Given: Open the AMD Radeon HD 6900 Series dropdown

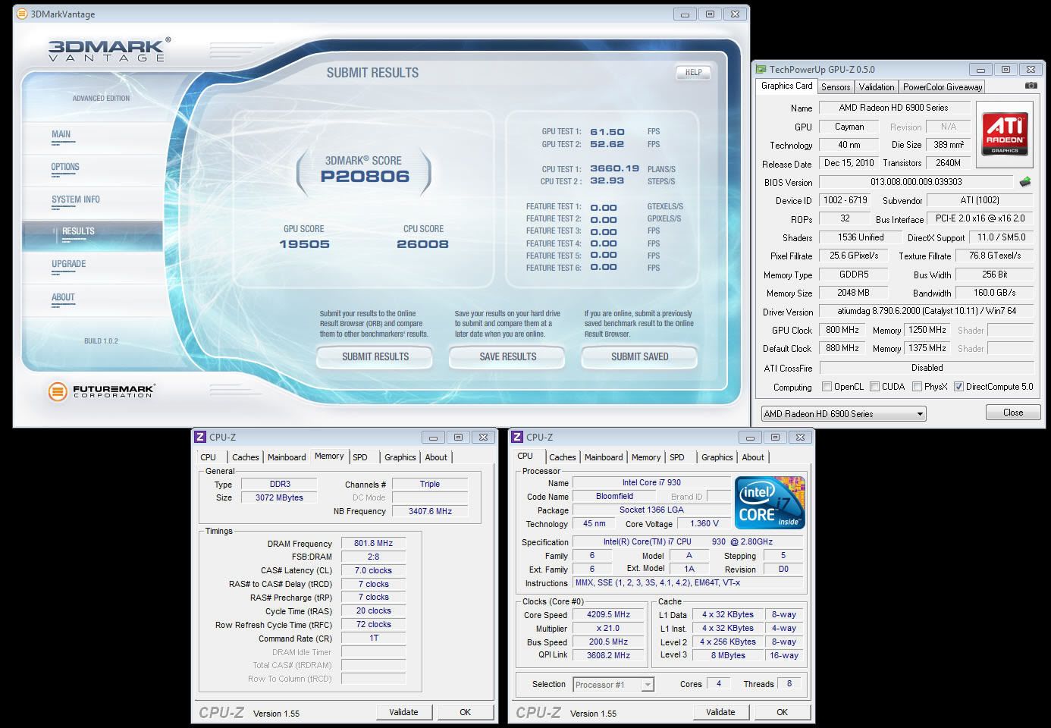Looking at the screenshot, I should click(844, 413).
